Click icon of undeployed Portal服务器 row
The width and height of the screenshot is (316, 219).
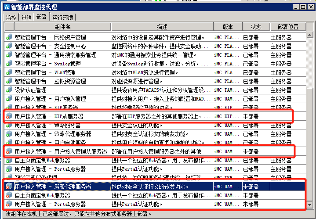click(x=9, y=204)
